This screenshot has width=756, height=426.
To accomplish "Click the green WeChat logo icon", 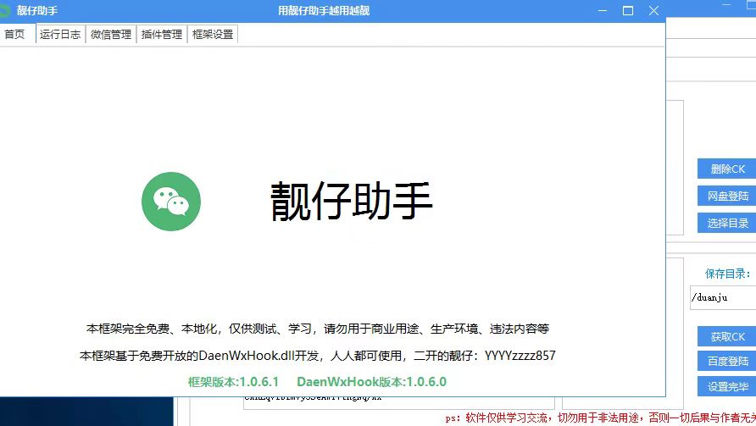I will pyautogui.click(x=171, y=202).
